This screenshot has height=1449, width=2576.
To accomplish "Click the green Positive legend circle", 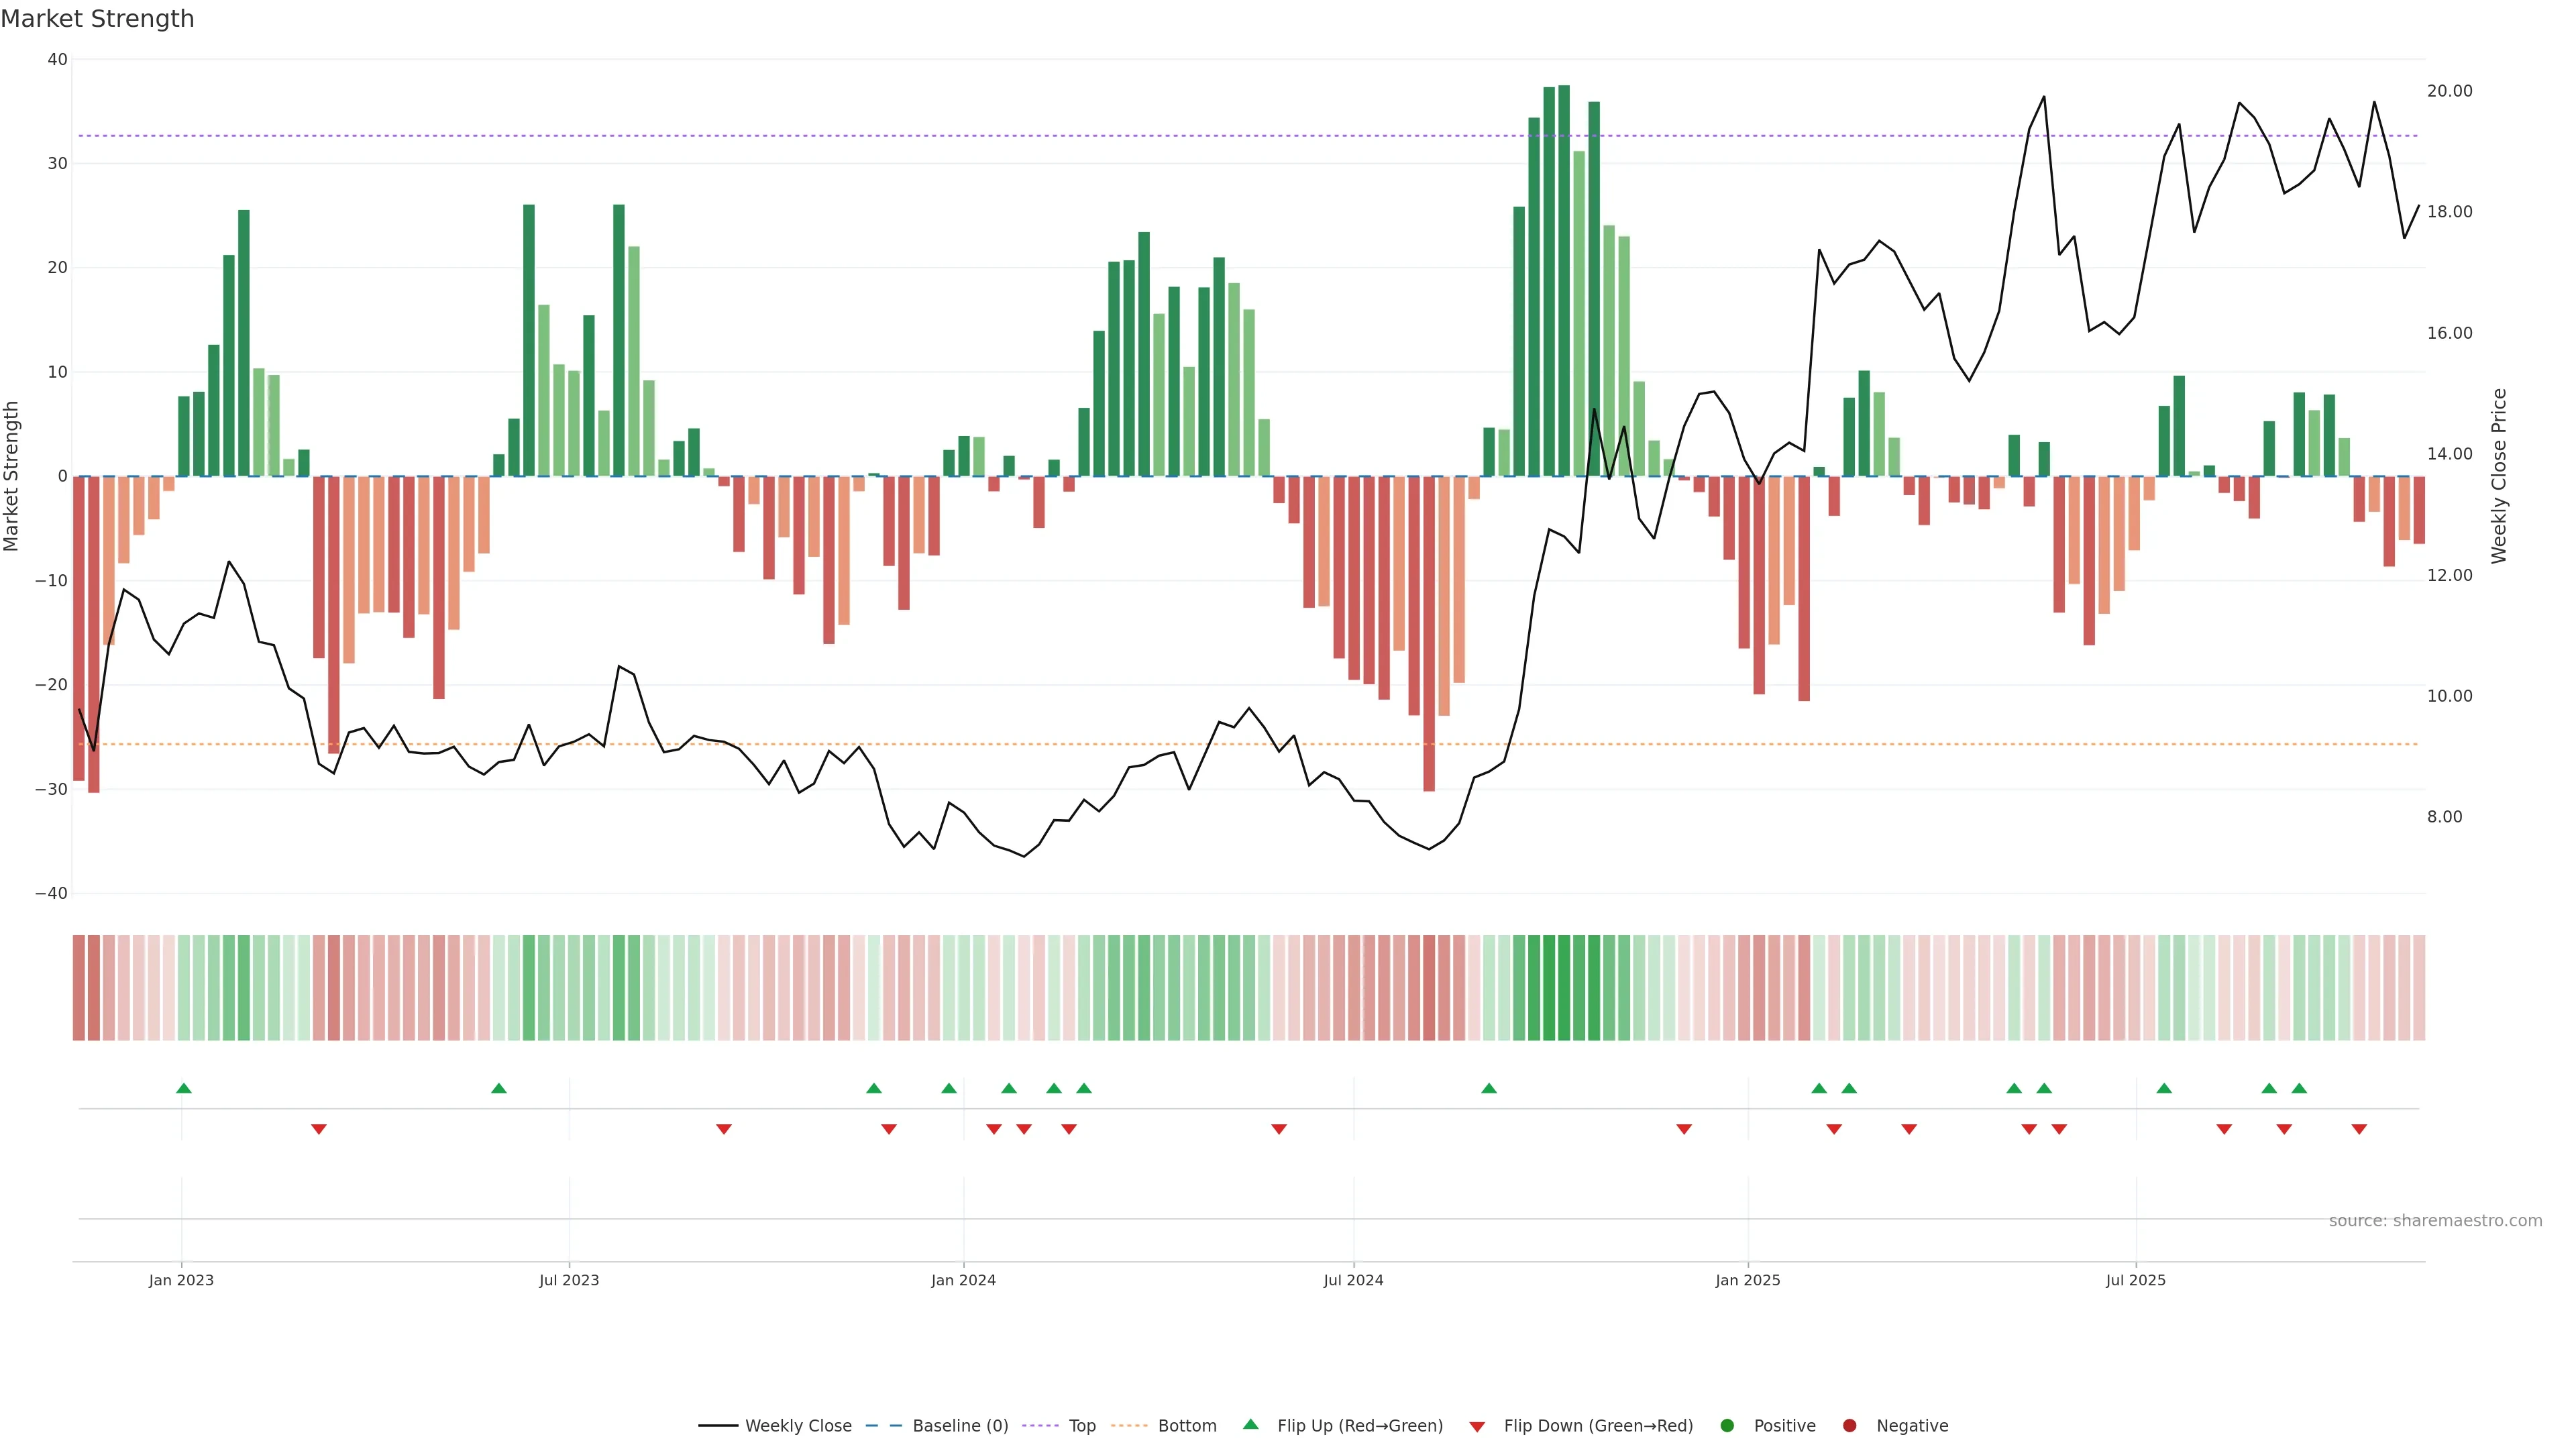I will 1727,1426.
